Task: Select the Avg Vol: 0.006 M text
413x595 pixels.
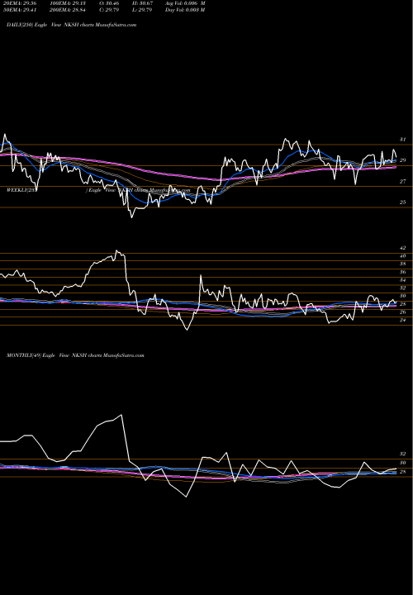Action: pos(185,3)
